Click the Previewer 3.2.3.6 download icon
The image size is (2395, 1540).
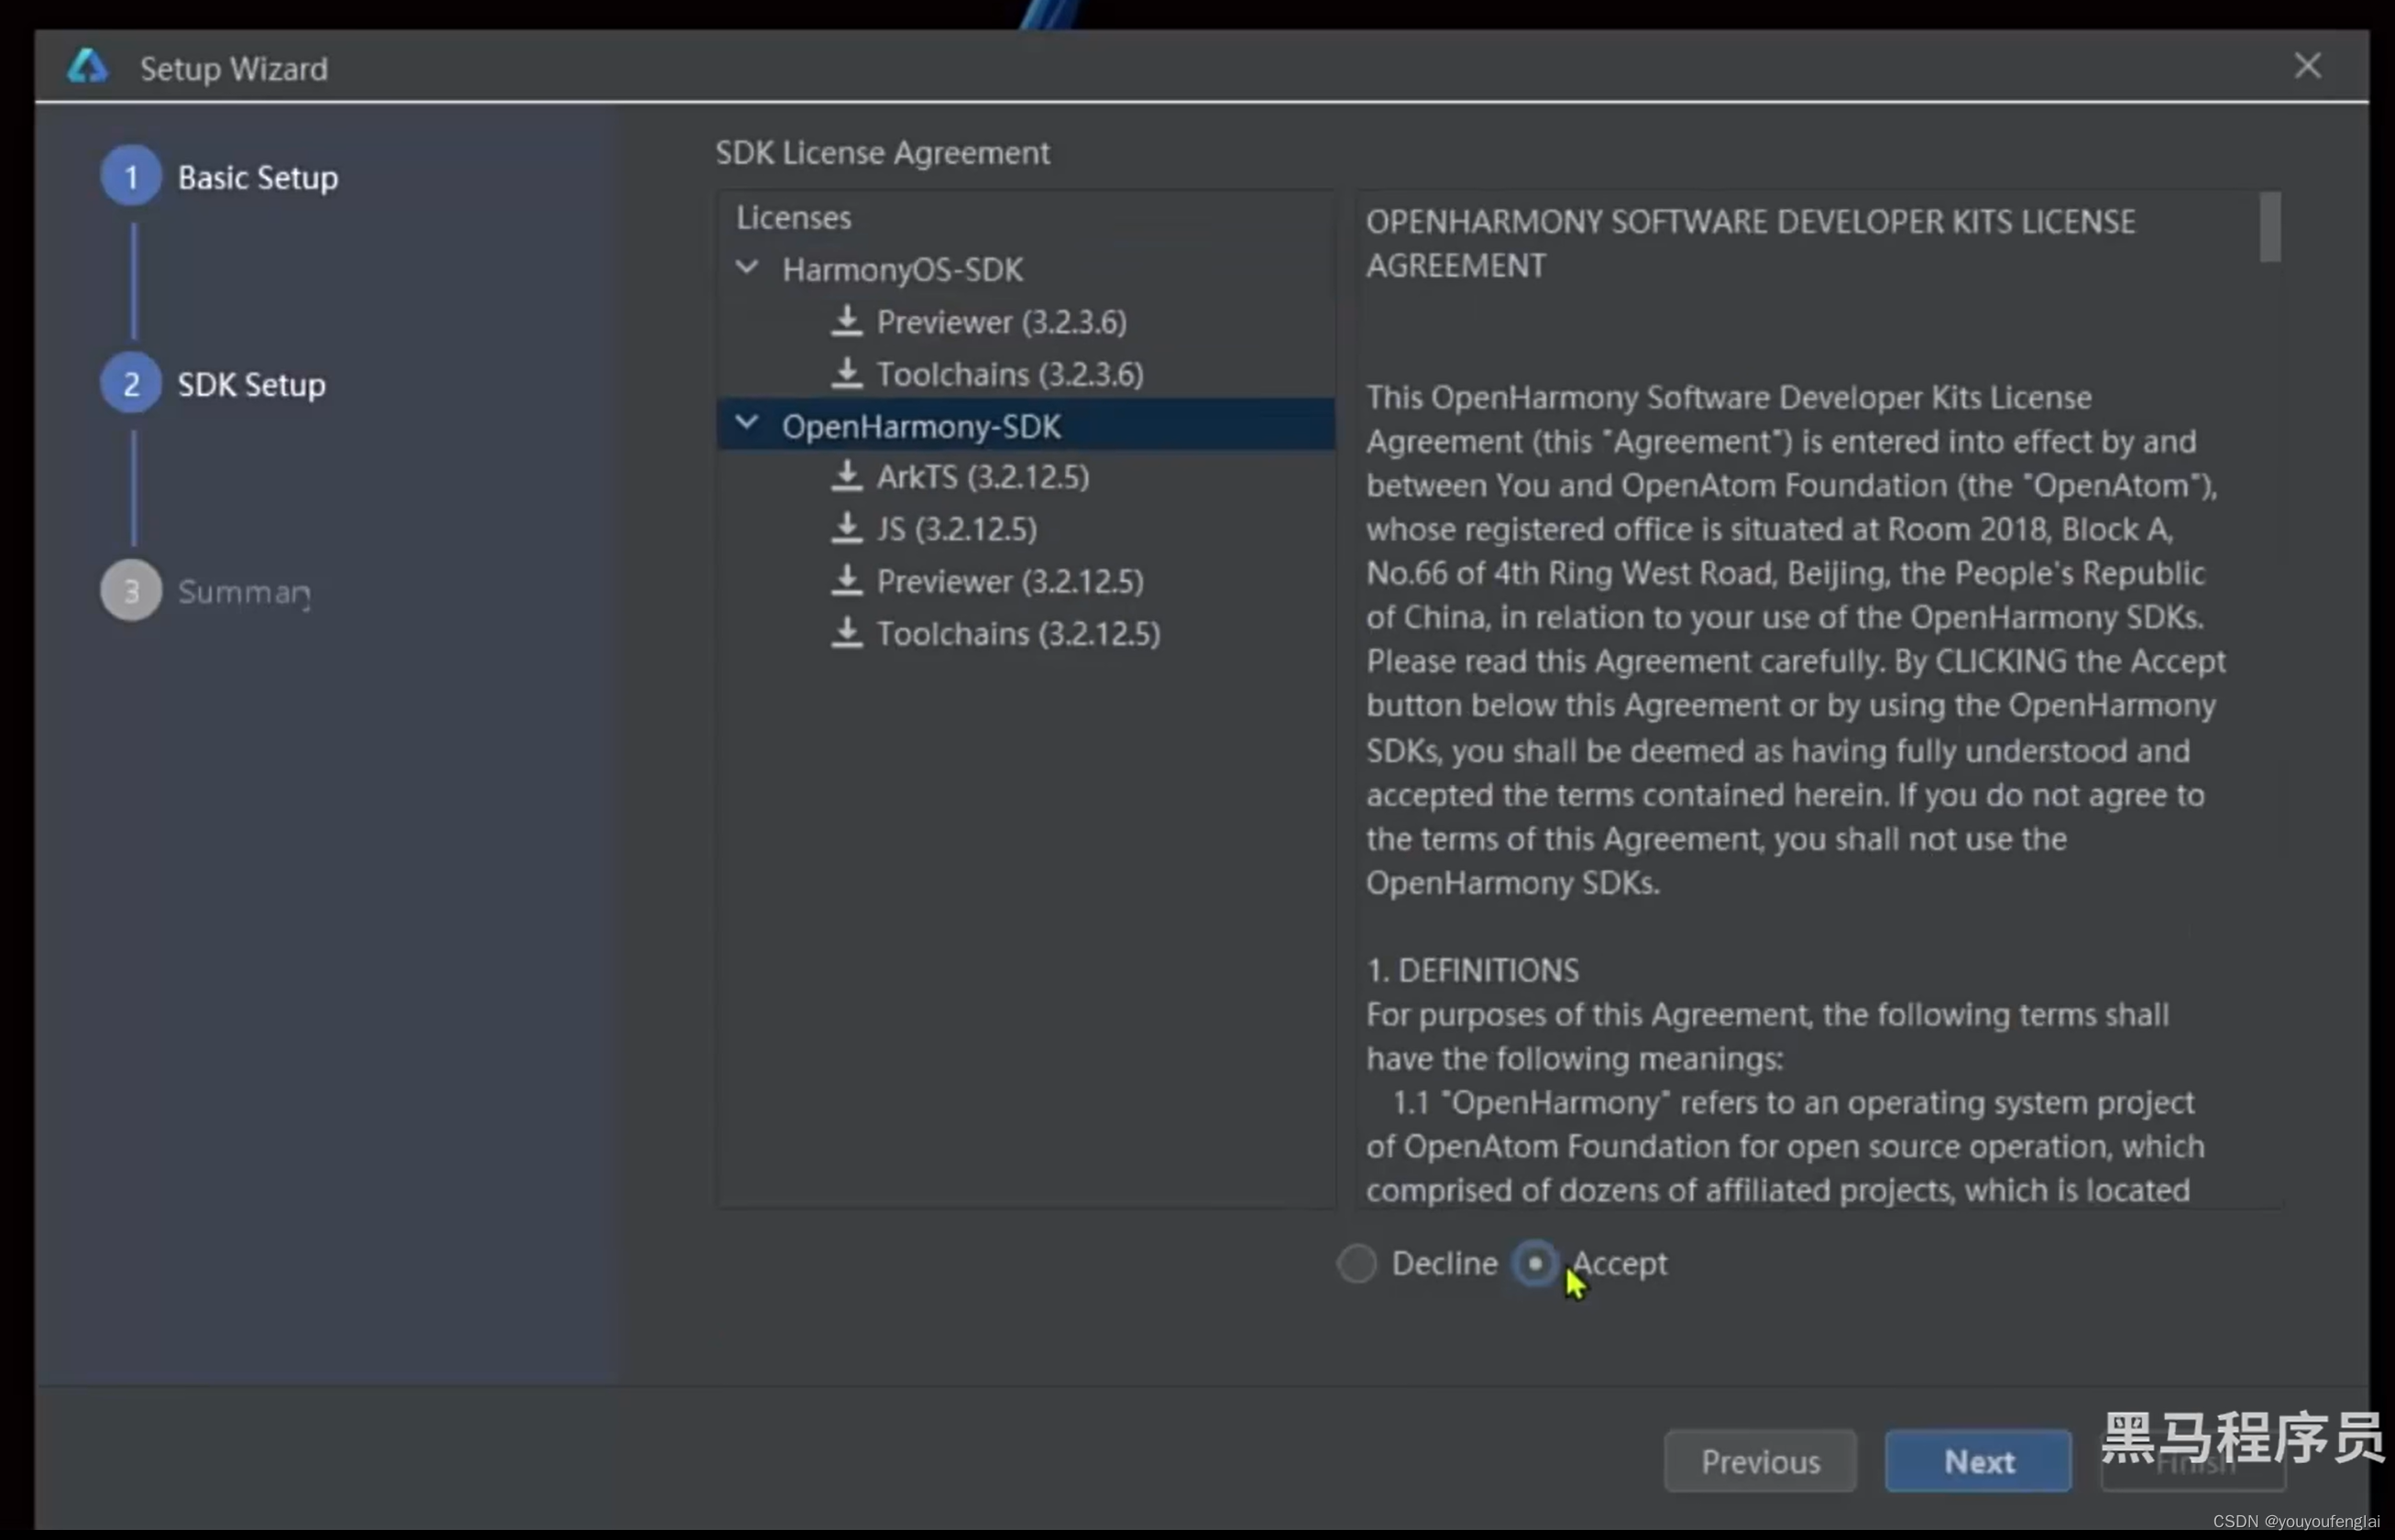point(845,321)
